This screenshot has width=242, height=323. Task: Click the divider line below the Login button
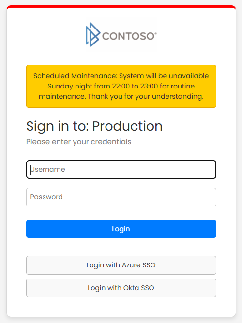pyautogui.click(x=121, y=247)
